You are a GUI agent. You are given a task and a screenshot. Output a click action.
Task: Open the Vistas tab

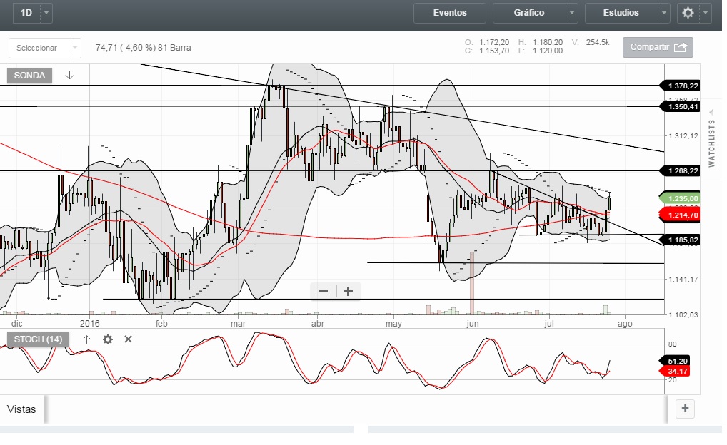(x=21, y=409)
